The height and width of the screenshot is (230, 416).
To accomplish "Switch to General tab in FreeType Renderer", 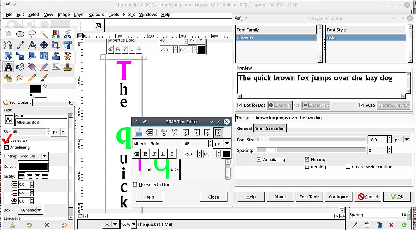I will 244,128.
